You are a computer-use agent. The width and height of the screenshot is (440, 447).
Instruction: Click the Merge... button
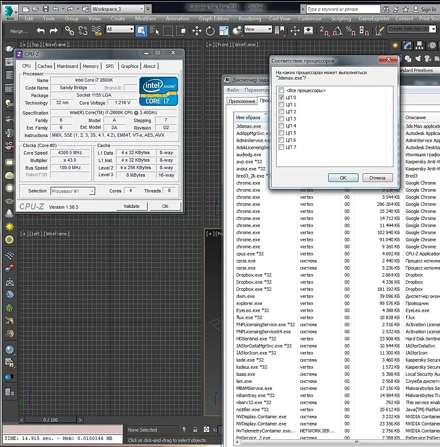click(19, 31)
